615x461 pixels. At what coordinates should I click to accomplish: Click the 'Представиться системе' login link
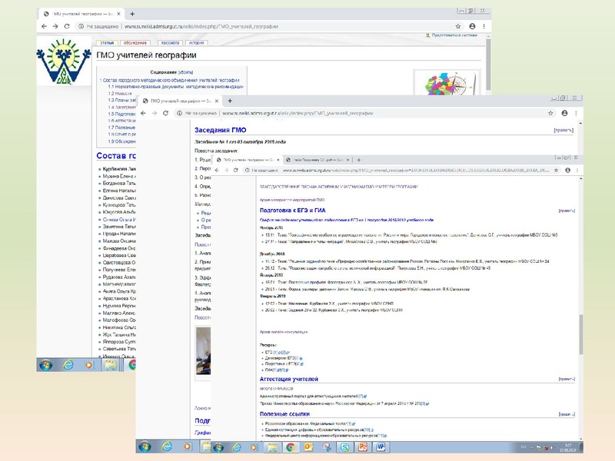[459, 35]
